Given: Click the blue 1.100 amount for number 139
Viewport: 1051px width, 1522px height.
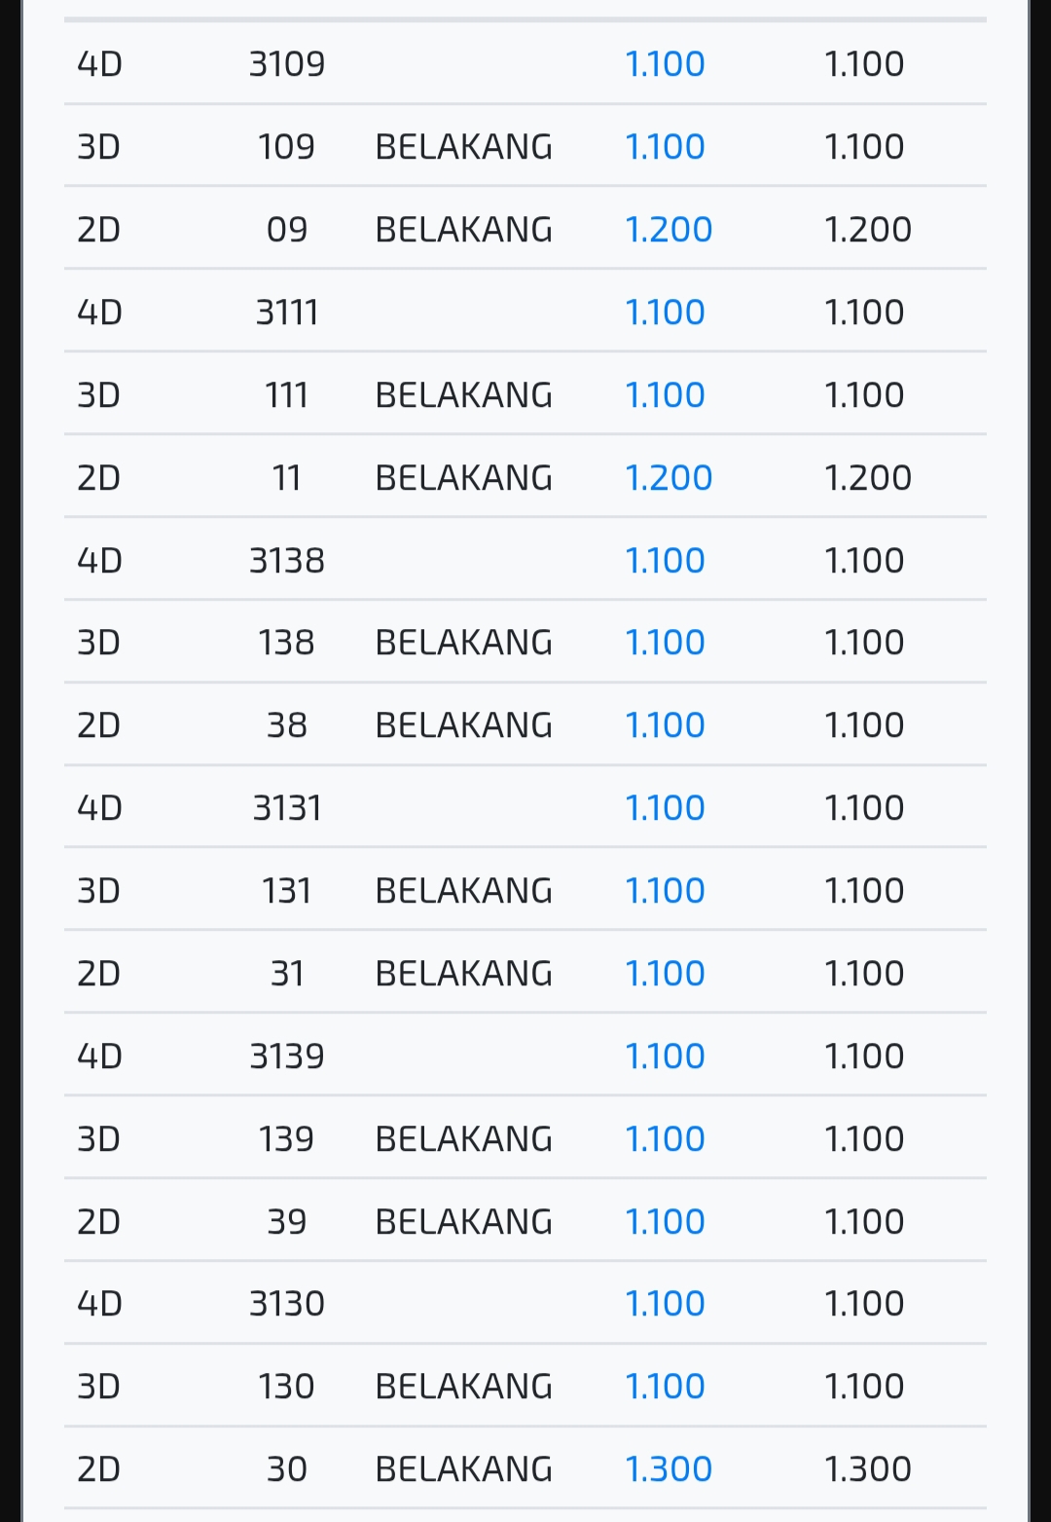Looking at the screenshot, I should [665, 1139].
